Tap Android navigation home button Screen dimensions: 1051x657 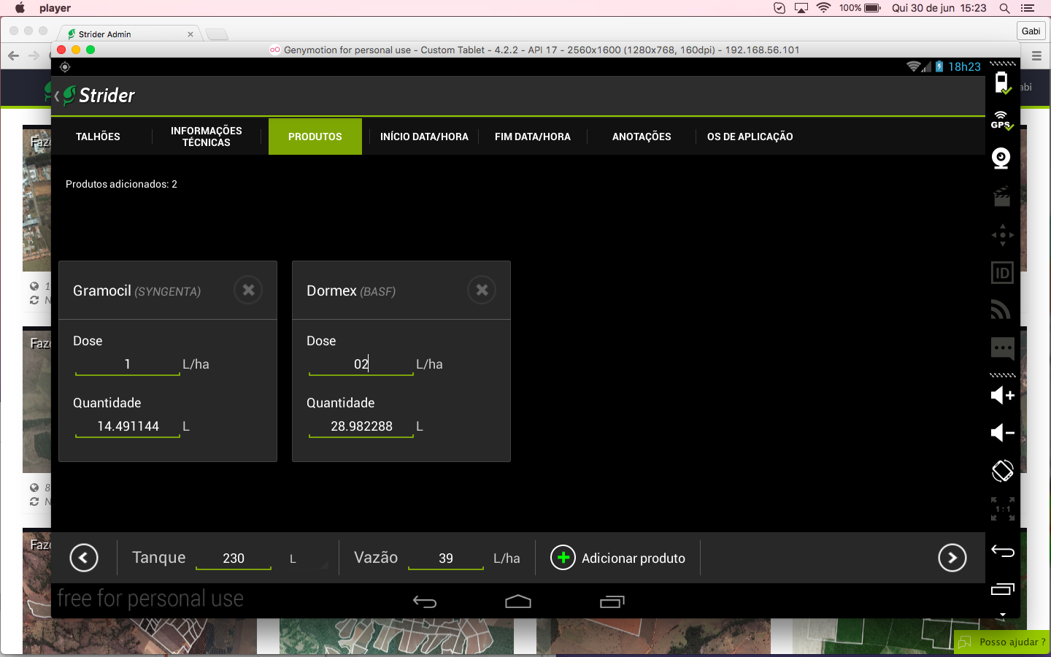click(x=518, y=602)
